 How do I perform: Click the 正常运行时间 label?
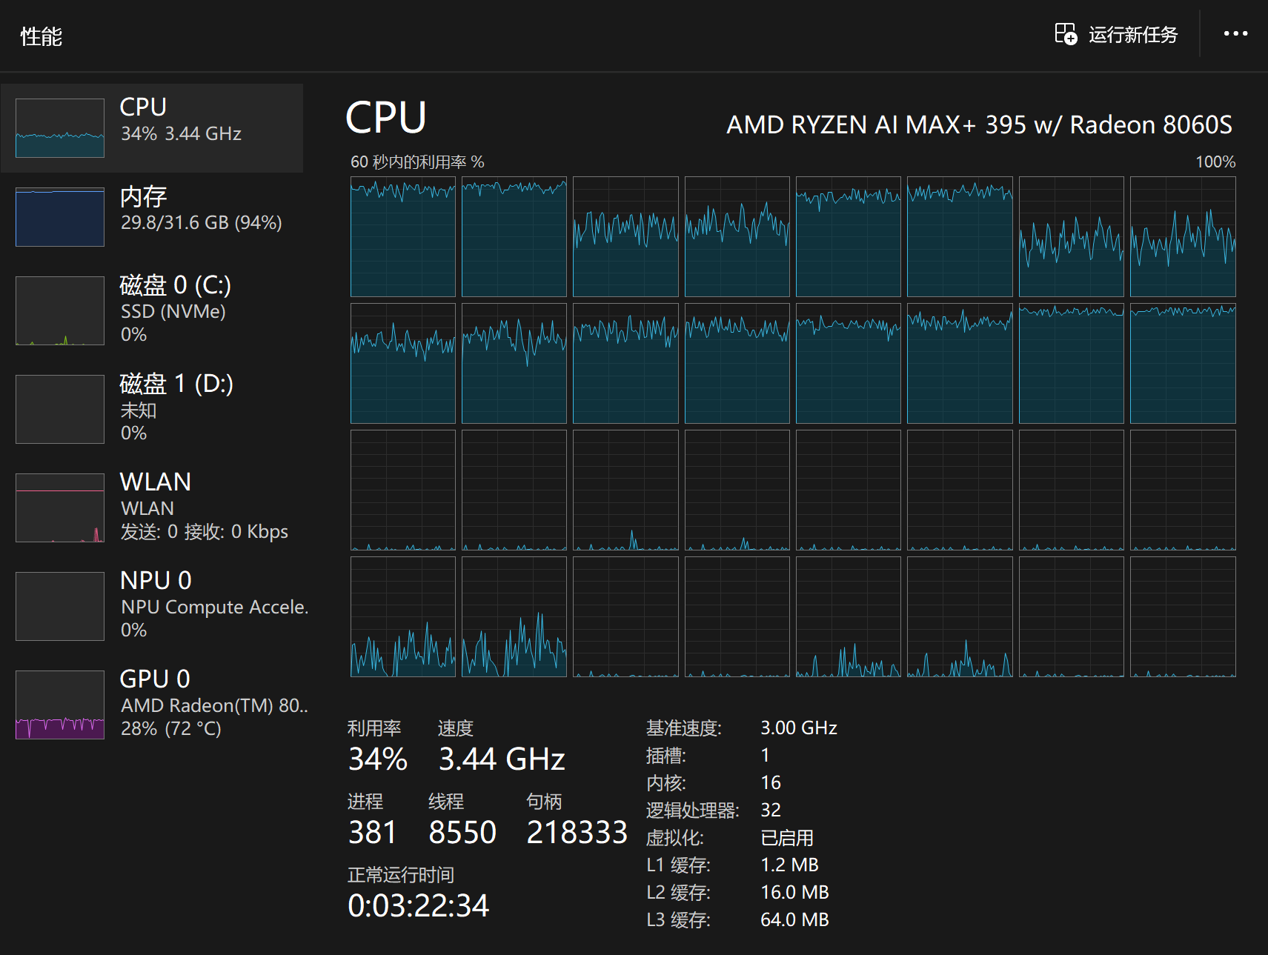point(401,875)
